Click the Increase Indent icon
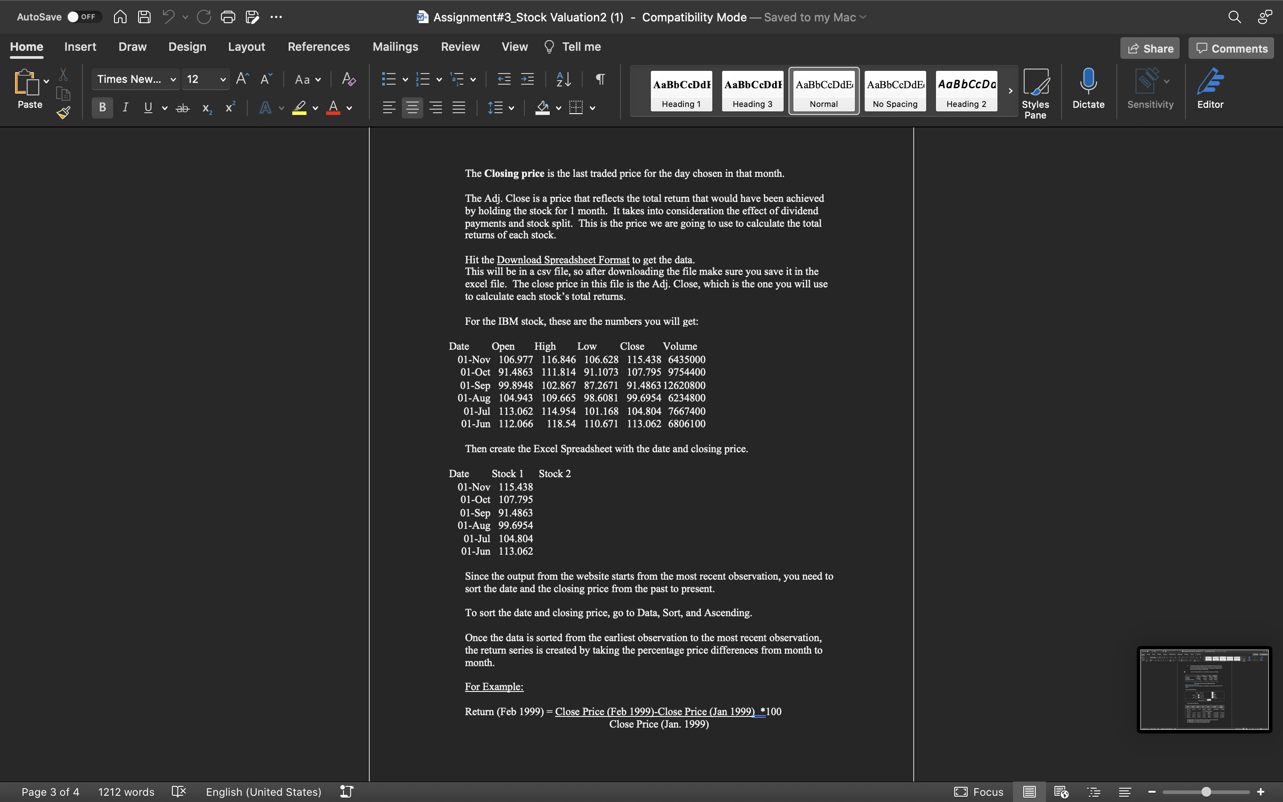1283x802 pixels. pyautogui.click(x=527, y=80)
